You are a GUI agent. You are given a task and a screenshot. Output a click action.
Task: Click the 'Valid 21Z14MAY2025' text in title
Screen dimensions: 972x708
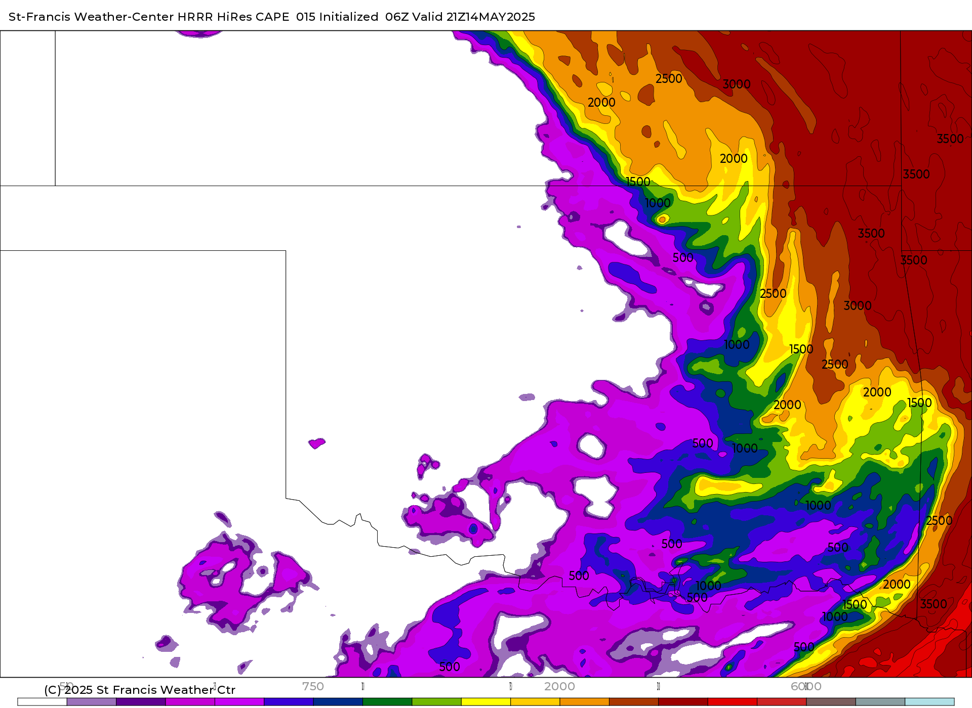click(x=473, y=17)
